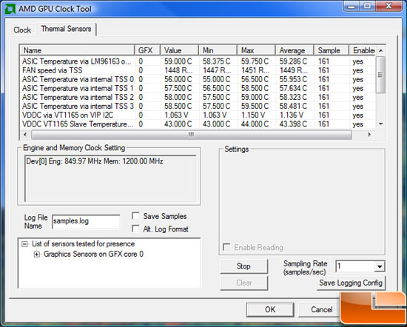Click the Dev[0] Eng: 849.97 MHz entry
Image resolution: width=407 pixels, height=327 pixels.
point(95,161)
